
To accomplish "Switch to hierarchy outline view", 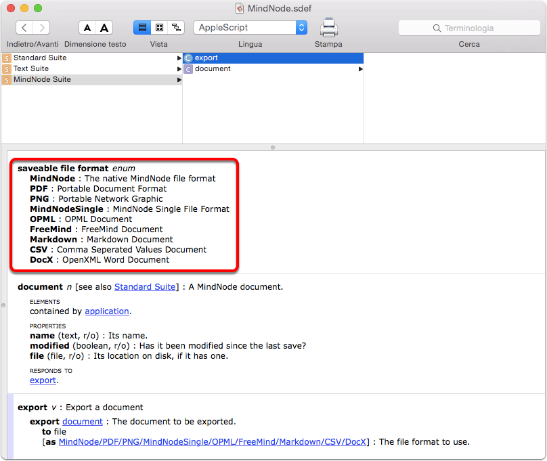I will (176, 28).
